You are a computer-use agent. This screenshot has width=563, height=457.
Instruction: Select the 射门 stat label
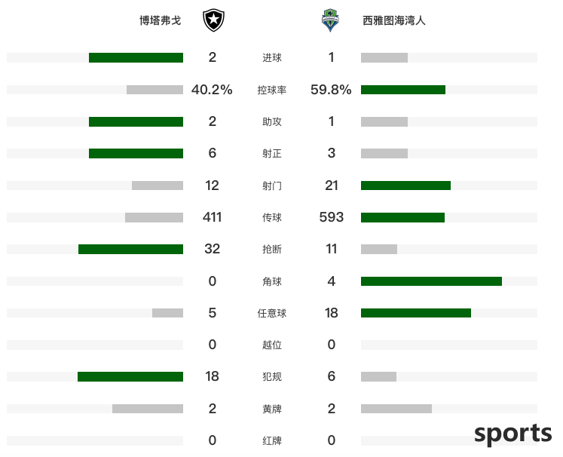pyautogui.click(x=272, y=186)
